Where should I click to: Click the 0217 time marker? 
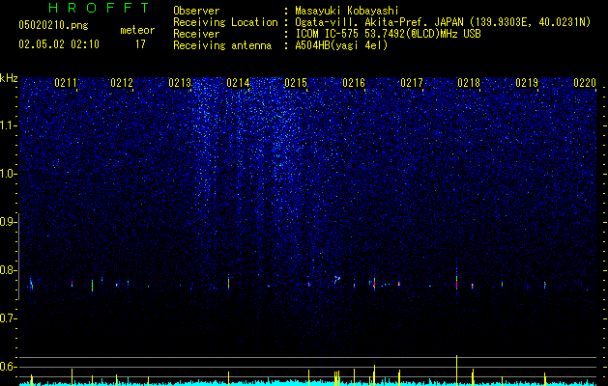(x=412, y=83)
